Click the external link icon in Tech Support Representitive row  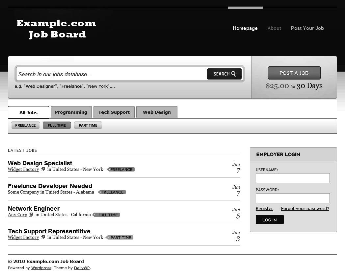pos(43,237)
